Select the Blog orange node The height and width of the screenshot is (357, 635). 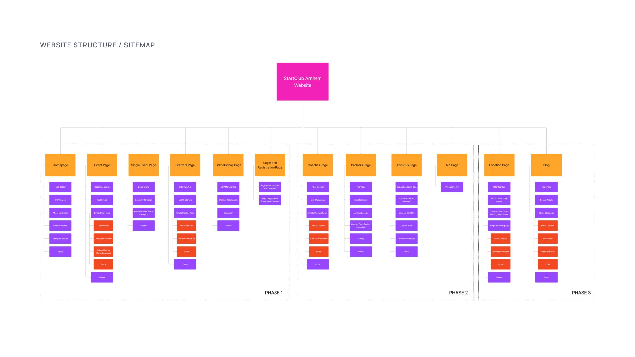click(x=546, y=165)
